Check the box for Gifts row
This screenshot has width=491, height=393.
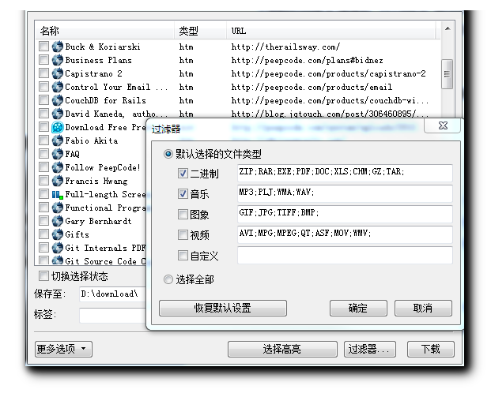coord(43,234)
